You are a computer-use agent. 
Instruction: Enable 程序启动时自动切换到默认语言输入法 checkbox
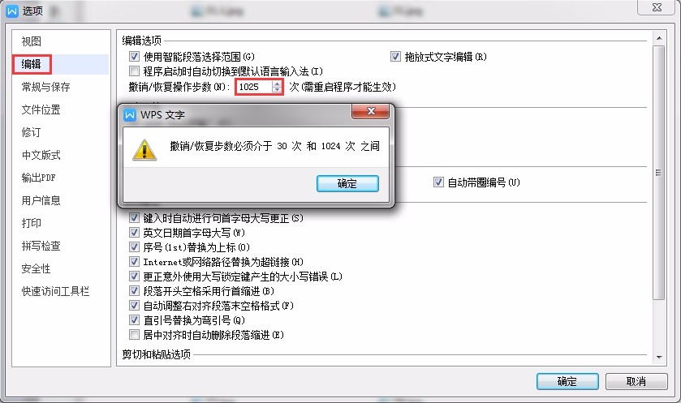coord(134,71)
